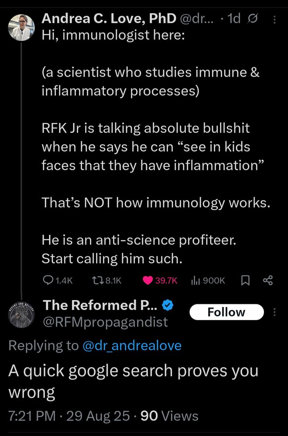Share Andrea C. Love's tweet
Screen dimensions: 288x436
(268, 280)
